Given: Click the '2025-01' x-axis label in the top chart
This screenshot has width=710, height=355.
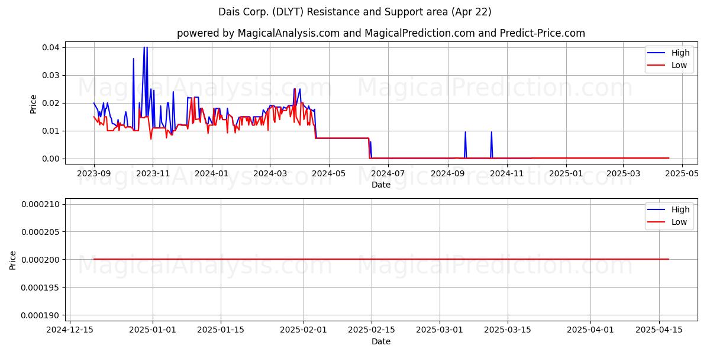Looking at the screenshot, I should pos(566,173).
